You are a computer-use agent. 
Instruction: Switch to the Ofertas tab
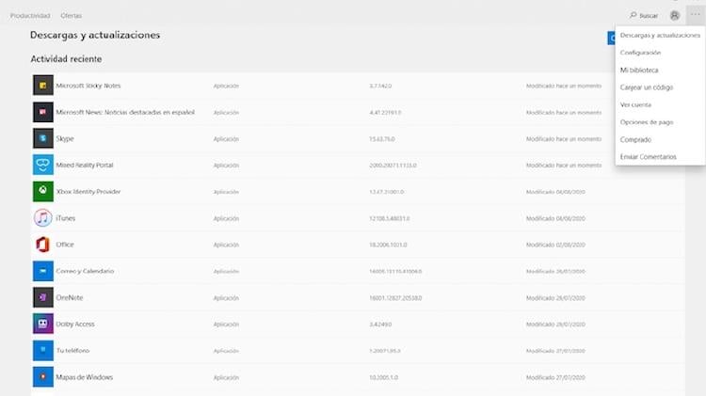click(72, 16)
